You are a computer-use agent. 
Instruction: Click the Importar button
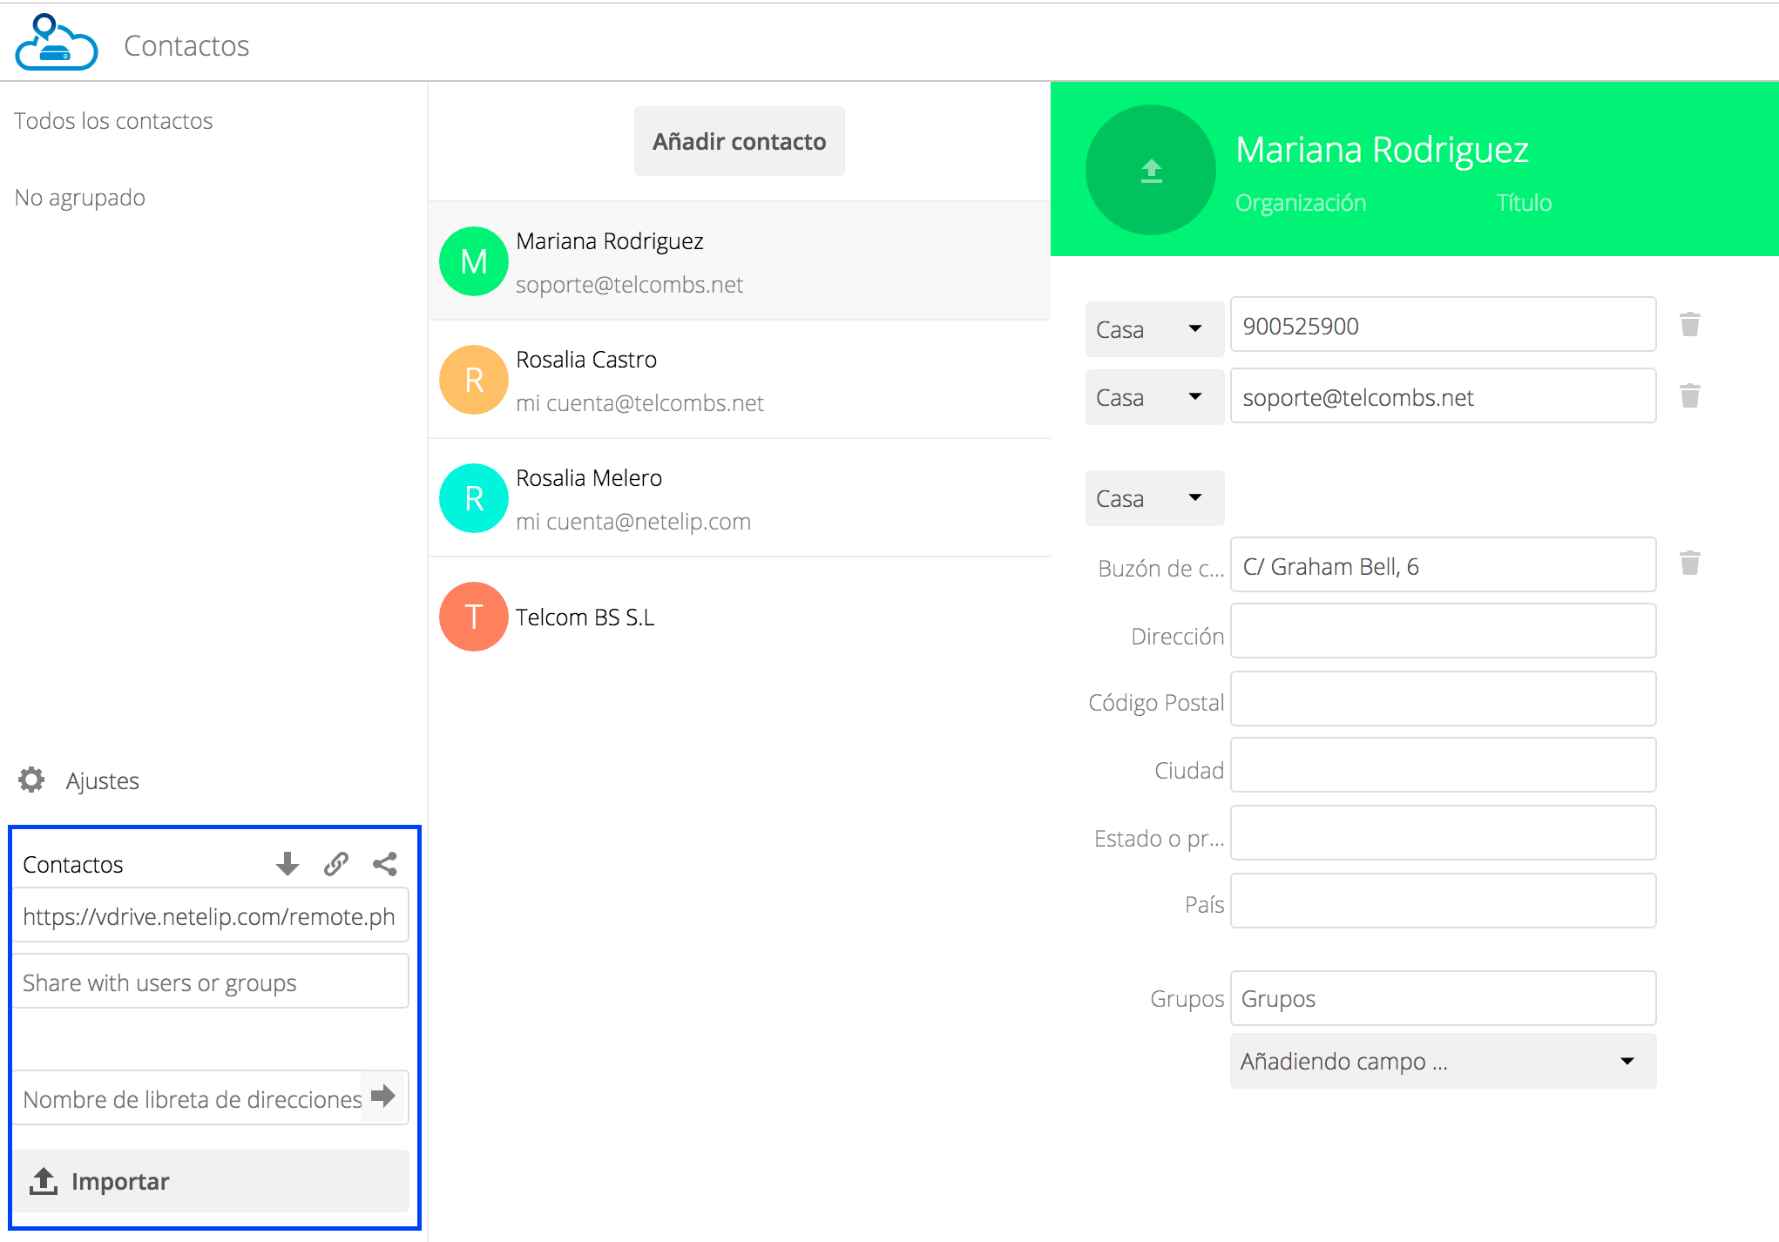point(209,1181)
